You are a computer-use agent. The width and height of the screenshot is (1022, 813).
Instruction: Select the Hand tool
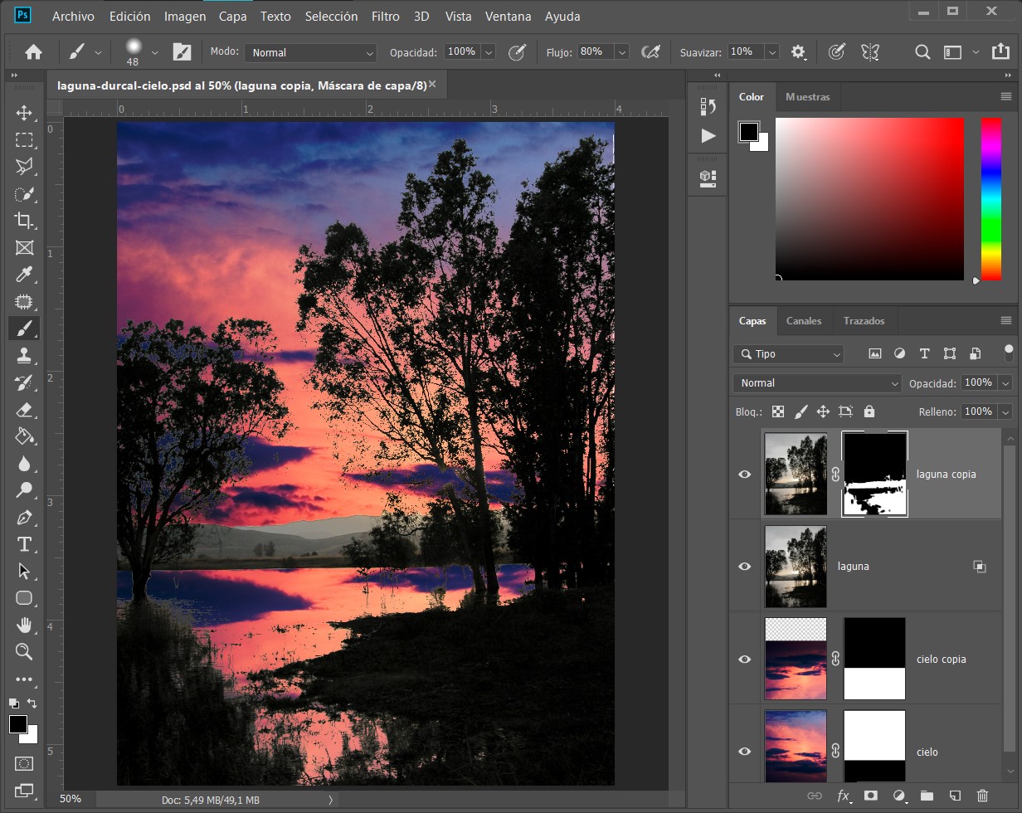(24, 625)
